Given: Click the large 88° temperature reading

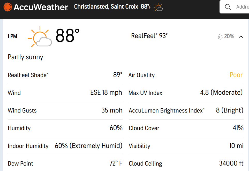Looking at the screenshot, I should (x=67, y=36).
